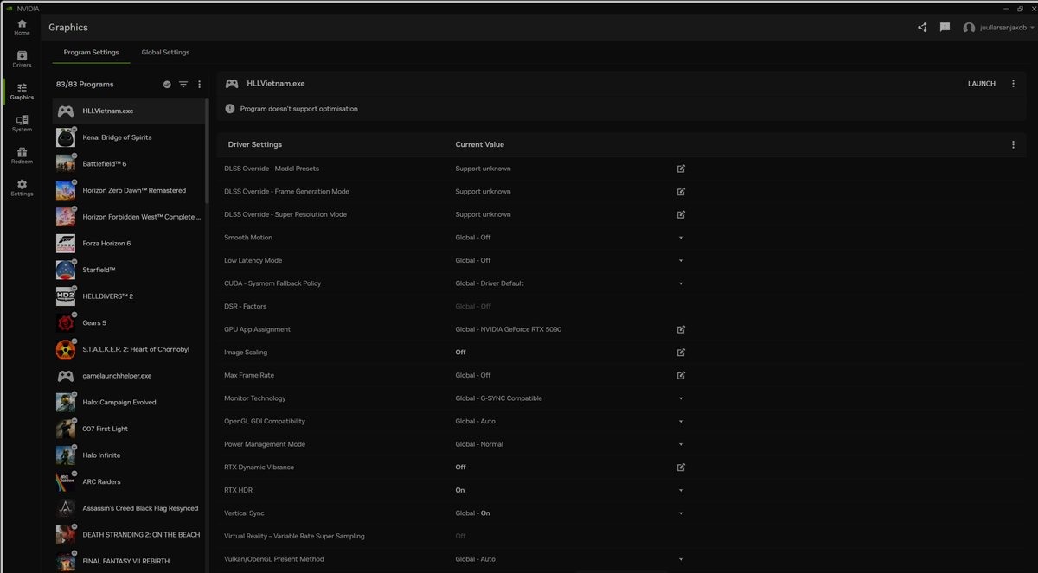Click the optimise-all checkmark icon above program list
Screen dimensions: 1038x573
click(x=167, y=85)
